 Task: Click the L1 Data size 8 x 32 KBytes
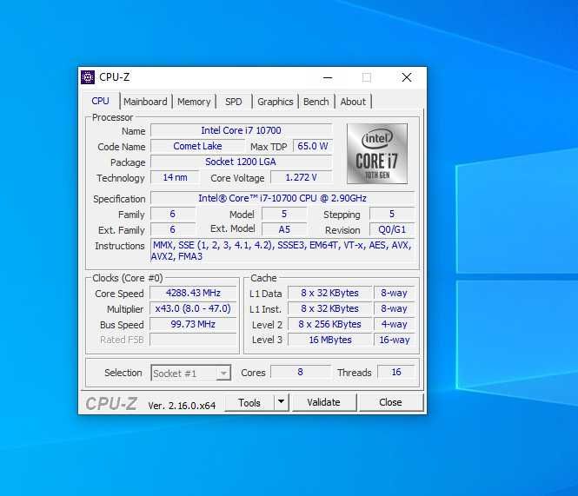(x=330, y=293)
